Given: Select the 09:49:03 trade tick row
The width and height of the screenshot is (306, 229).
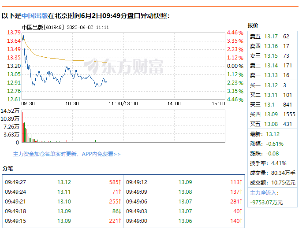Looking at the screenshot, I should pos(184,211).
